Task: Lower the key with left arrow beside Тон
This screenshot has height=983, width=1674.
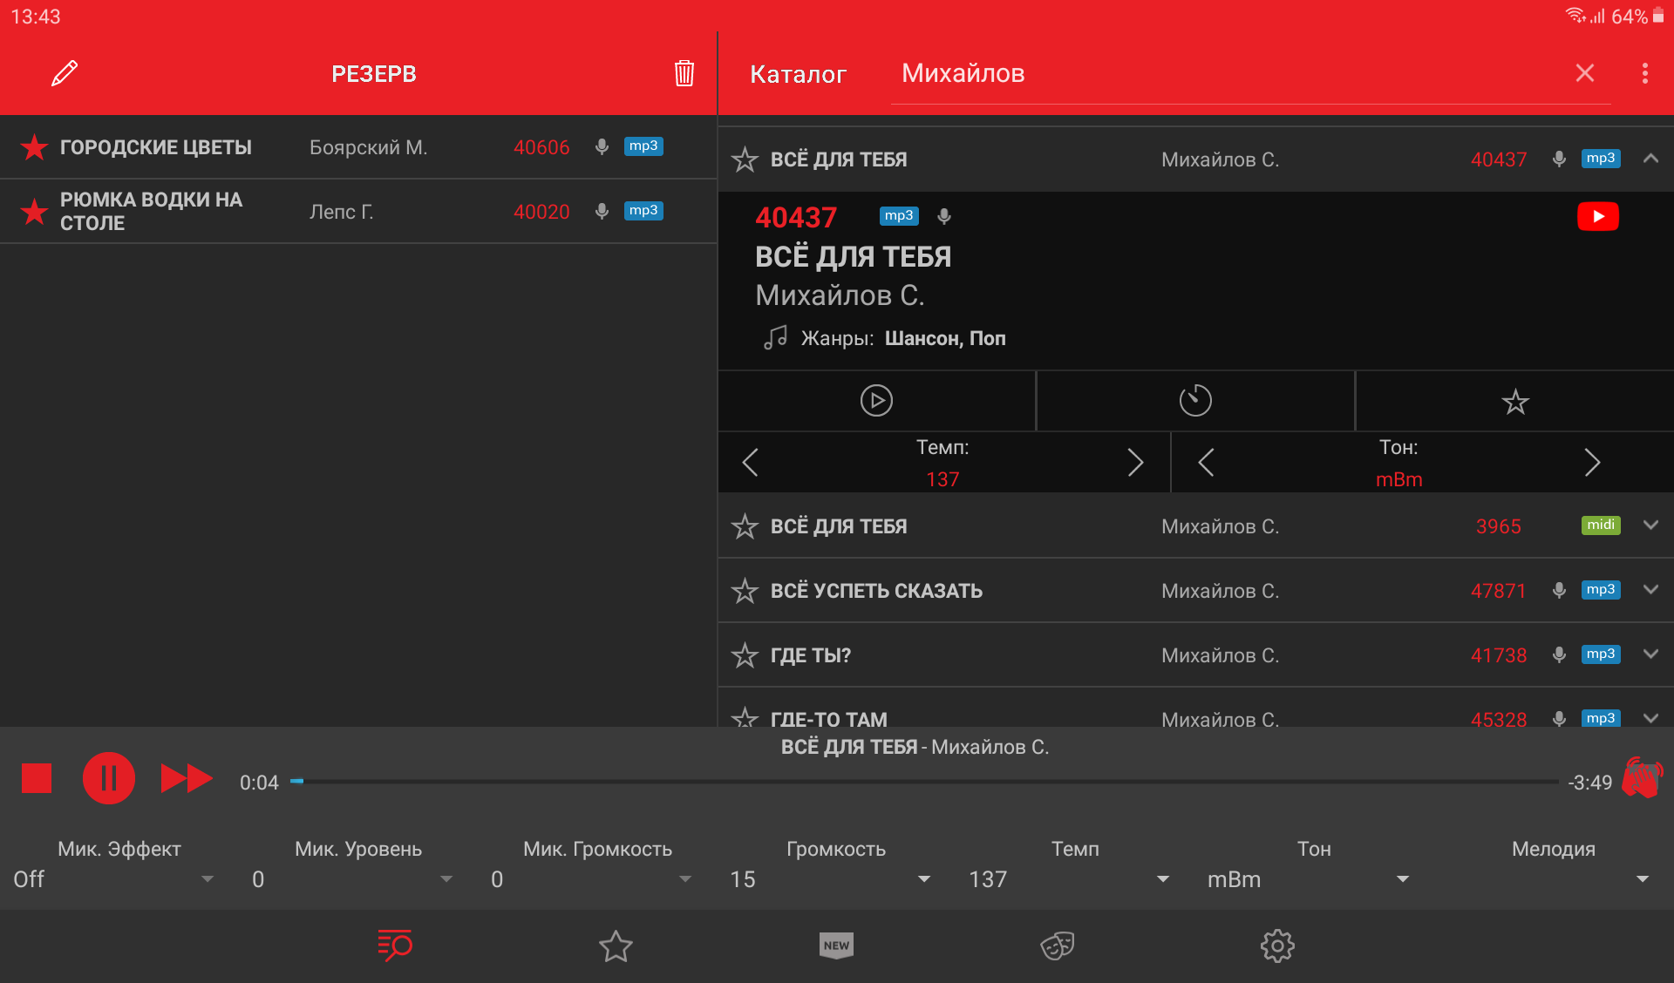Action: pyautogui.click(x=1207, y=462)
